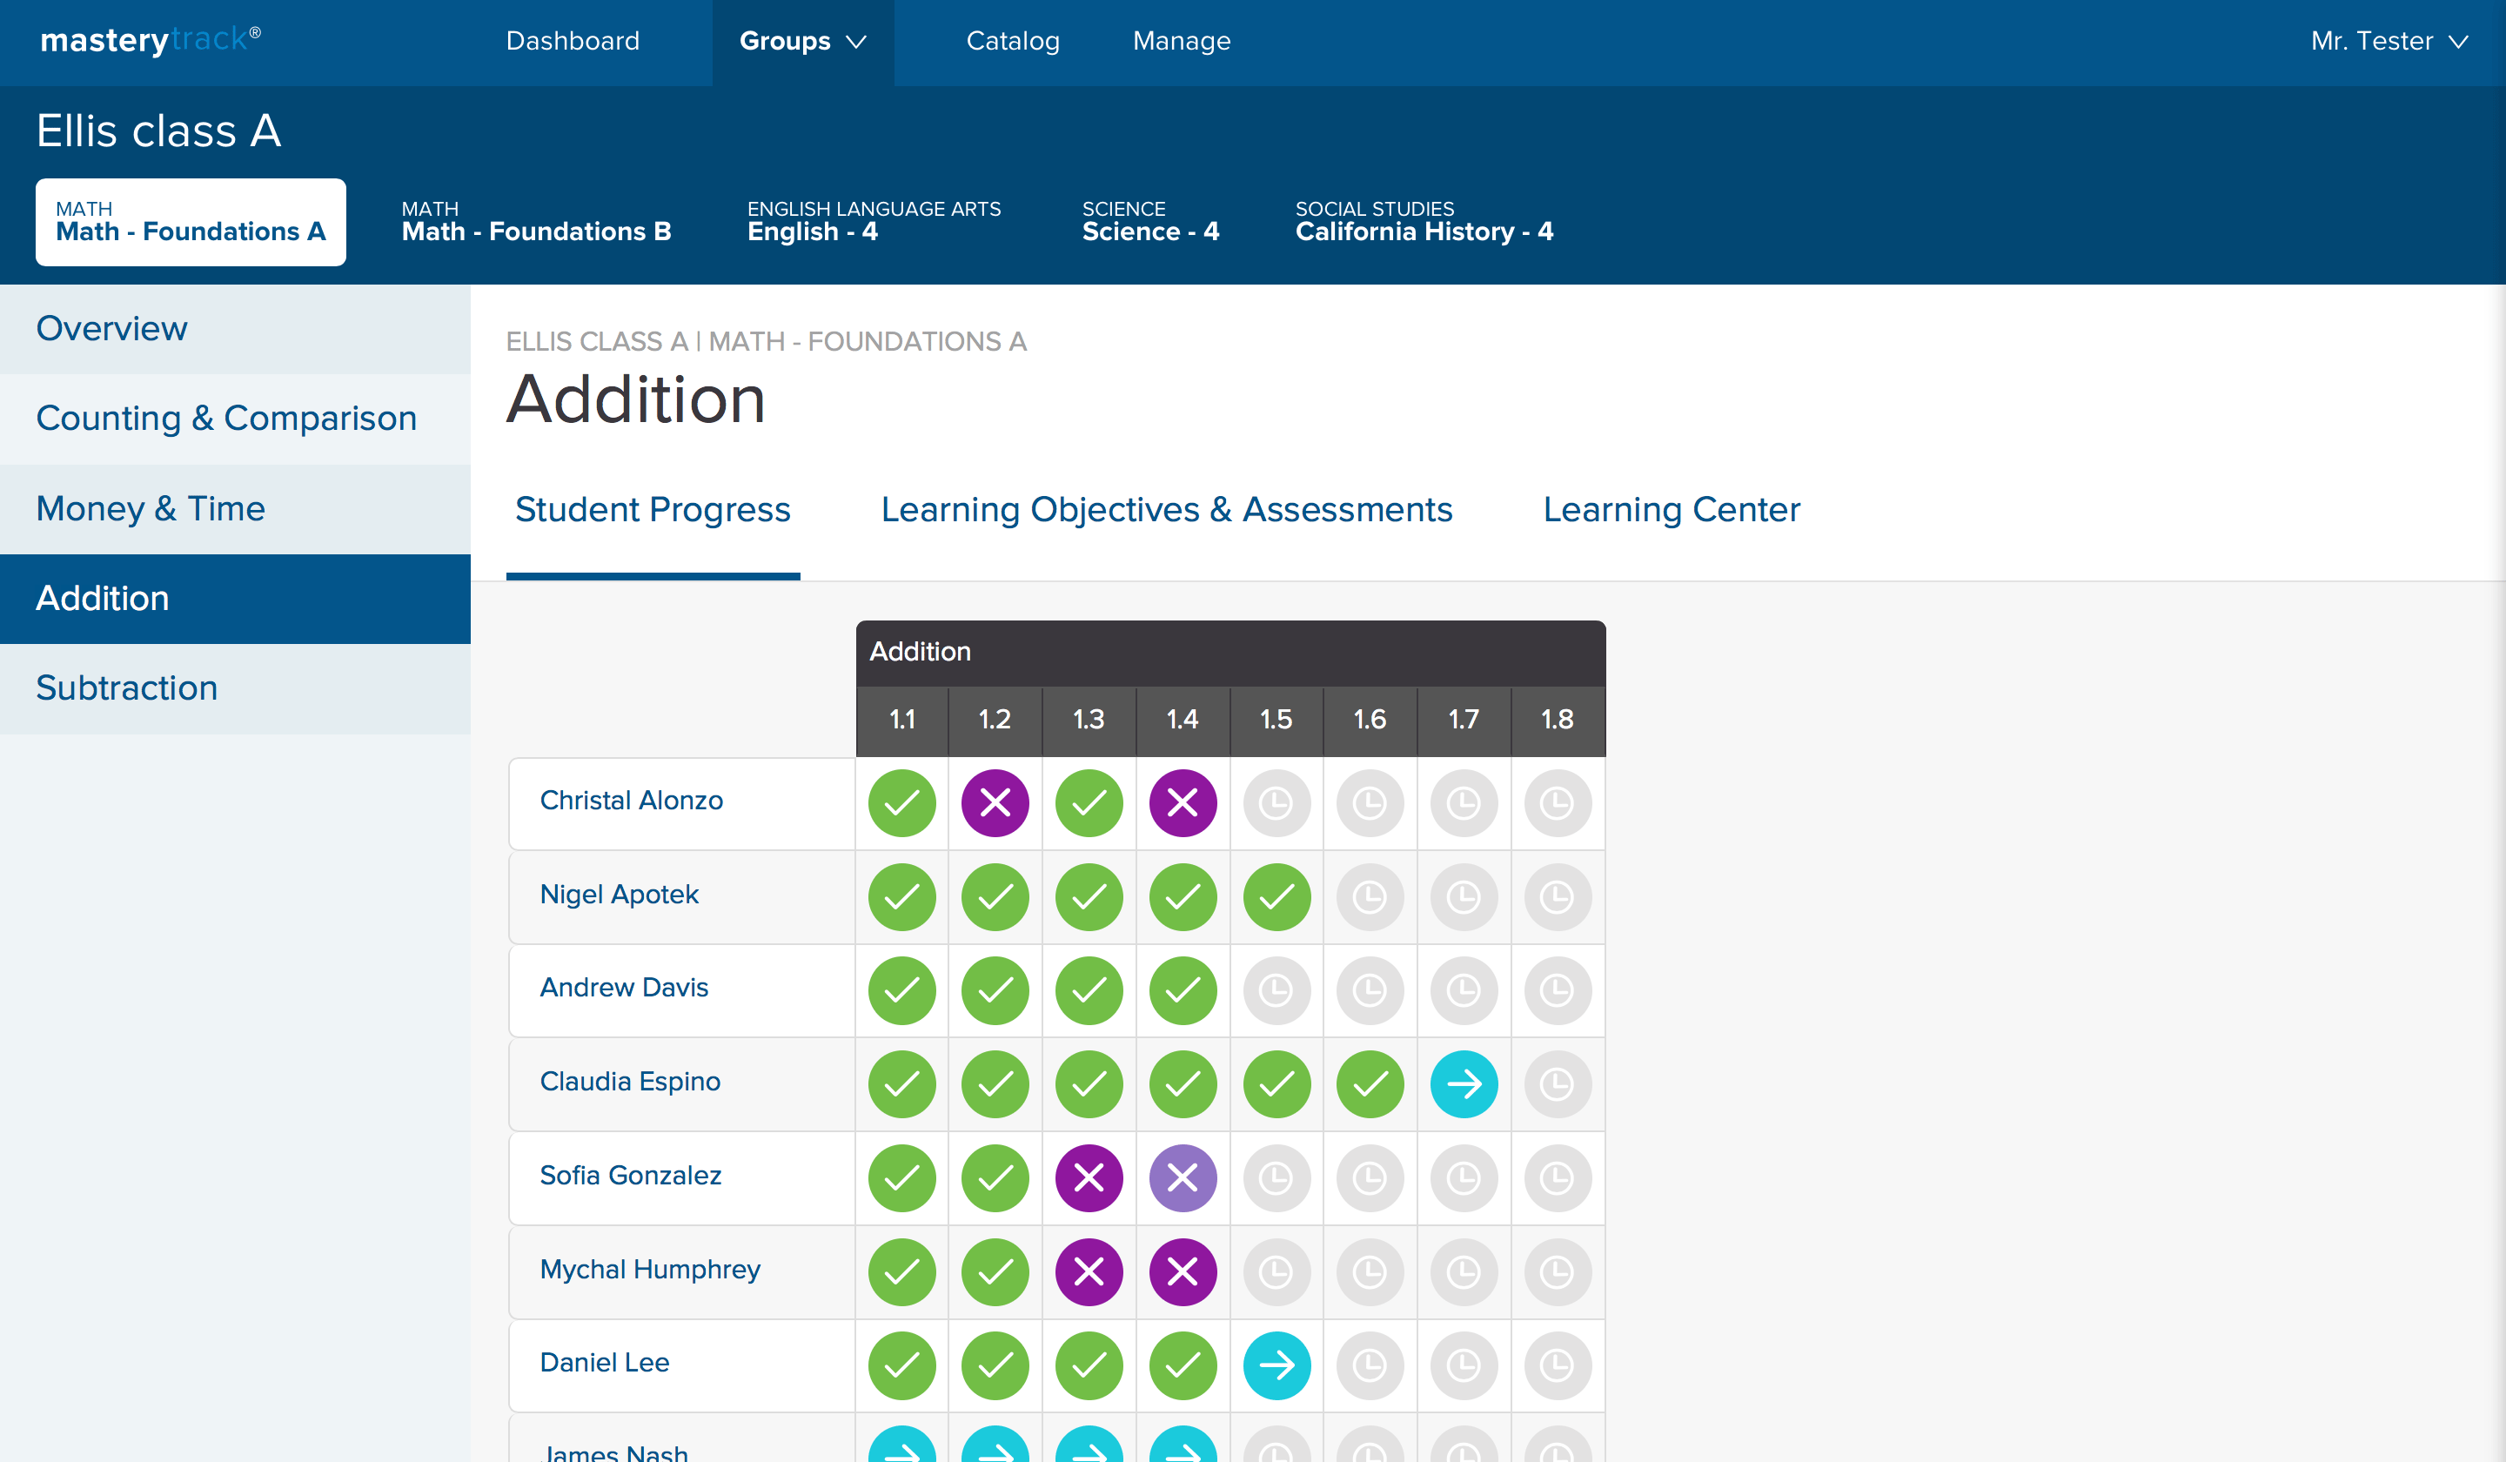This screenshot has width=2506, height=1462.
Task: Switch to the Learning Center tab
Action: (x=1671, y=509)
